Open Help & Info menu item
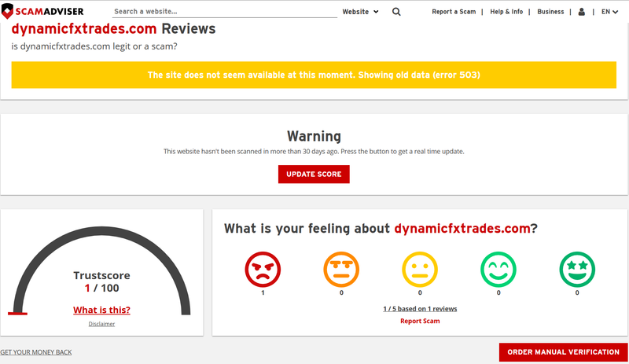Viewport: 629px width, 364px height. [506, 12]
